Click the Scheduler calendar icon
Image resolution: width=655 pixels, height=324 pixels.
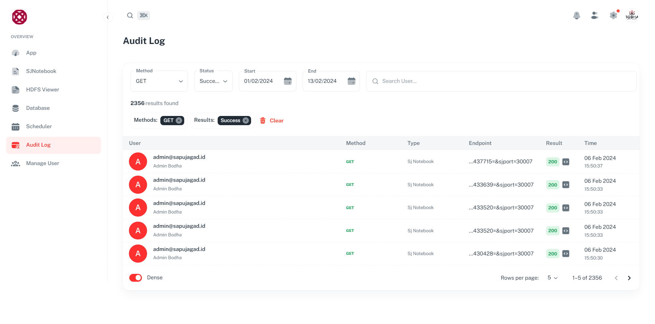(x=16, y=127)
